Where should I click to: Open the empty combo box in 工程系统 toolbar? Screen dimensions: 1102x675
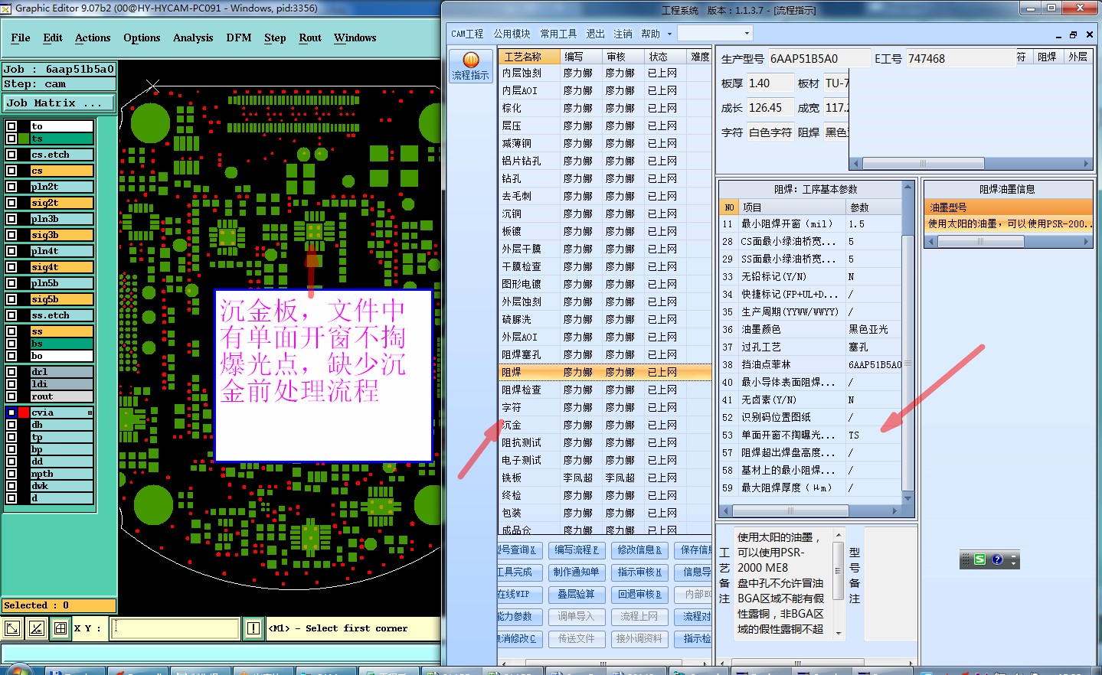(x=715, y=34)
